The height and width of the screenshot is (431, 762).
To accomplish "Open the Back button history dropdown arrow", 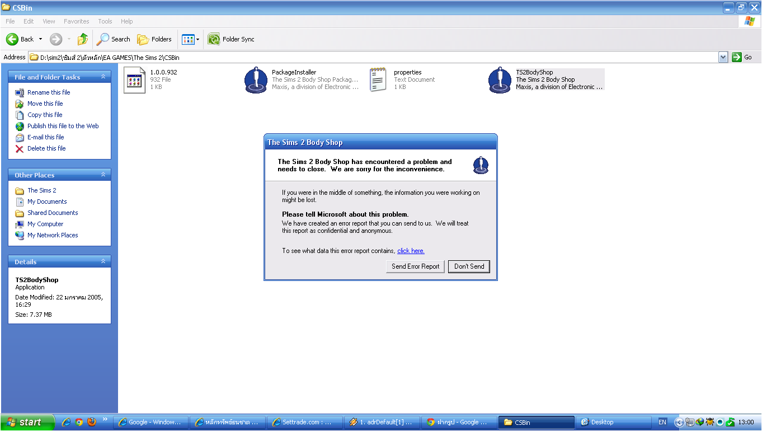I will coord(40,39).
